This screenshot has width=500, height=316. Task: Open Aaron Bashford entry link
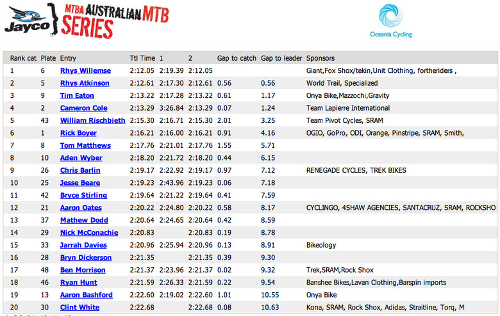point(87,295)
